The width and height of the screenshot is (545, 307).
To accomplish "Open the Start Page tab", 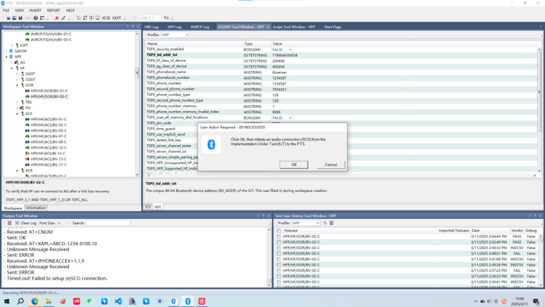I will pyautogui.click(x=333, y=27).
